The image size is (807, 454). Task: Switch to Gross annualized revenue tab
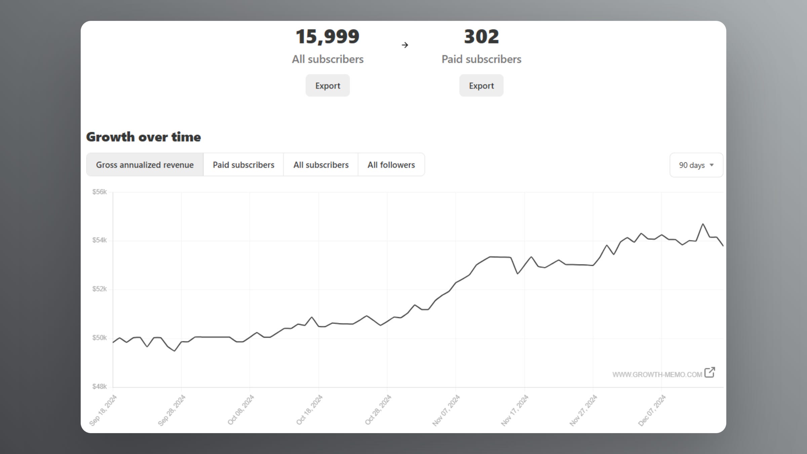pos(145,165)
